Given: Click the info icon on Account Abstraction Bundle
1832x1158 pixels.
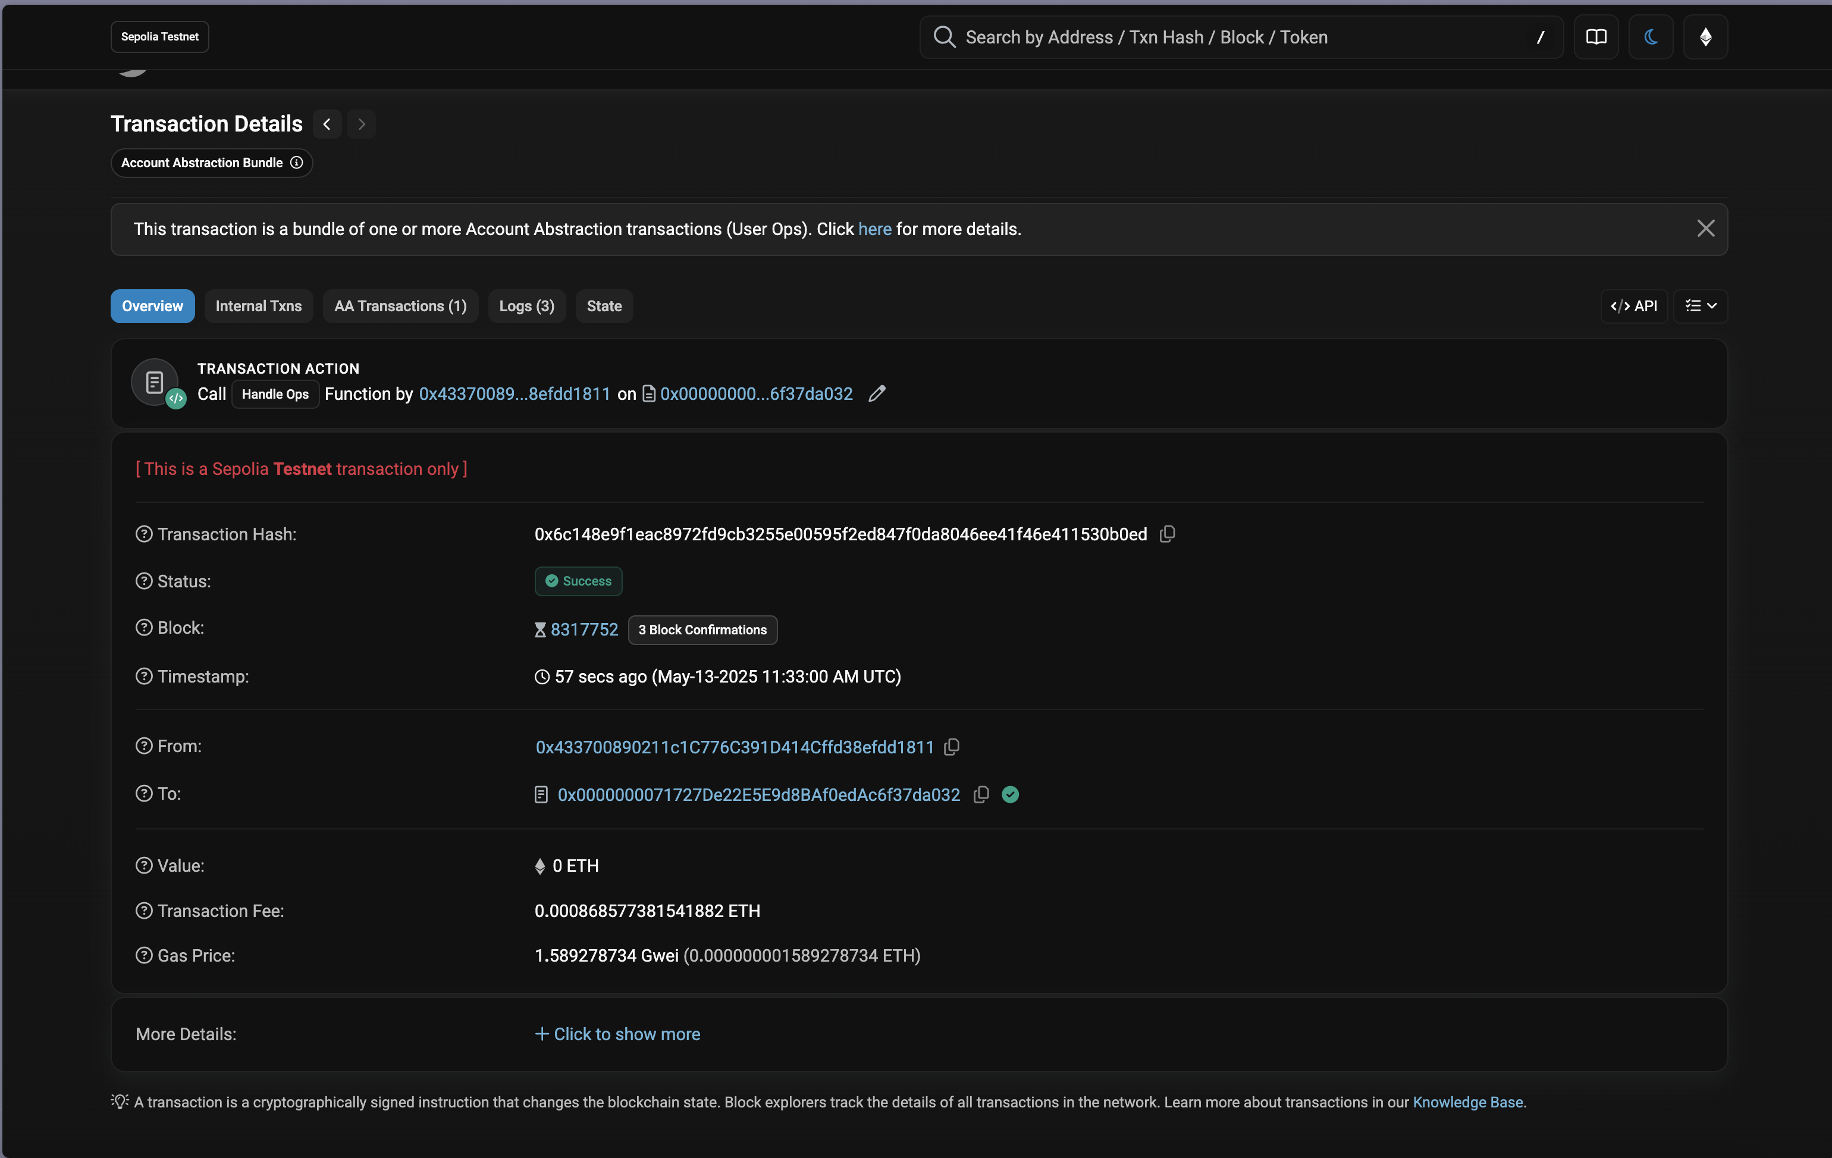Looking at the screenshot, I should coord(296,162).
